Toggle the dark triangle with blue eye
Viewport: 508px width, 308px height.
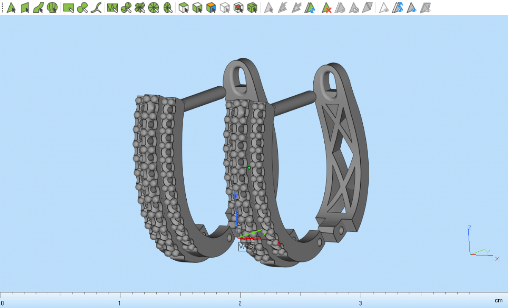coord(411,8)
